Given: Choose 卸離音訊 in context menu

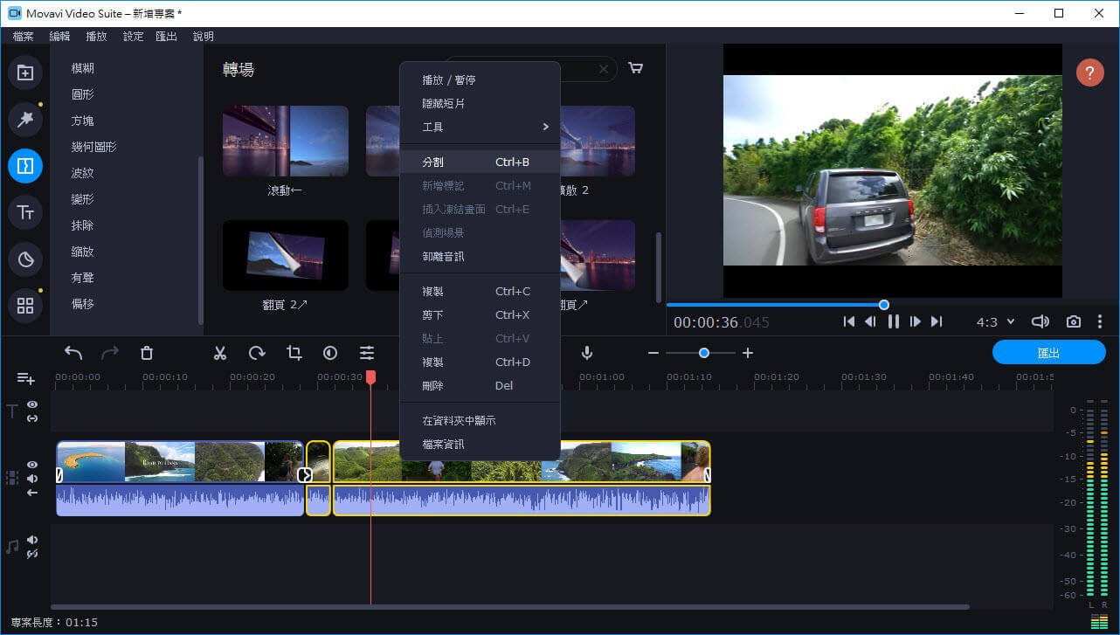Looking at the screenshot, I should 480,257.
